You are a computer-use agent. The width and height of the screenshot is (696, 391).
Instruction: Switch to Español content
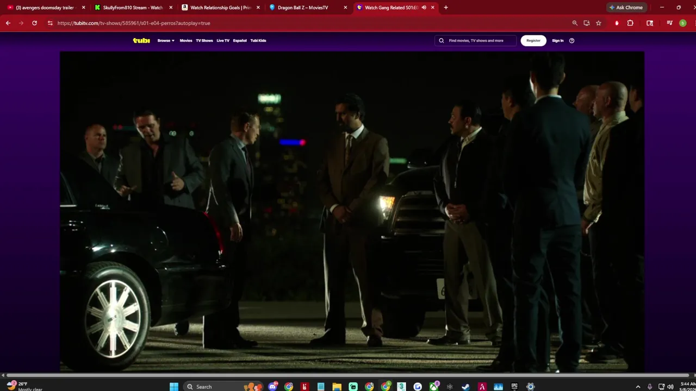coord(240,41)
